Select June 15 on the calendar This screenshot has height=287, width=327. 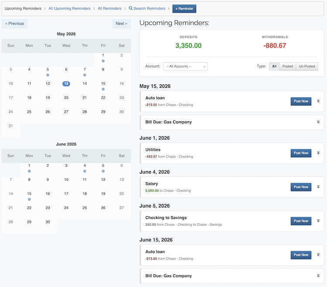[x=29, y=194]
